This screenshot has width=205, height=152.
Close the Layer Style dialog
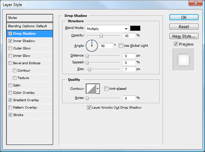195,3
